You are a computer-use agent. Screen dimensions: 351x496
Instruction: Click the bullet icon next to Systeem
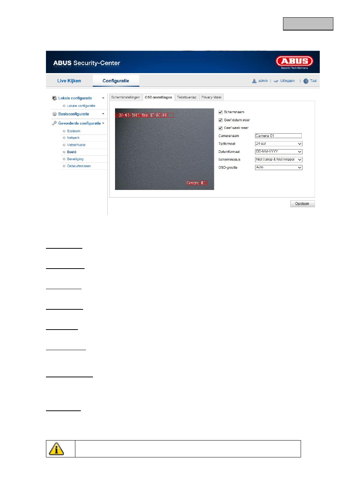[64, 131]
